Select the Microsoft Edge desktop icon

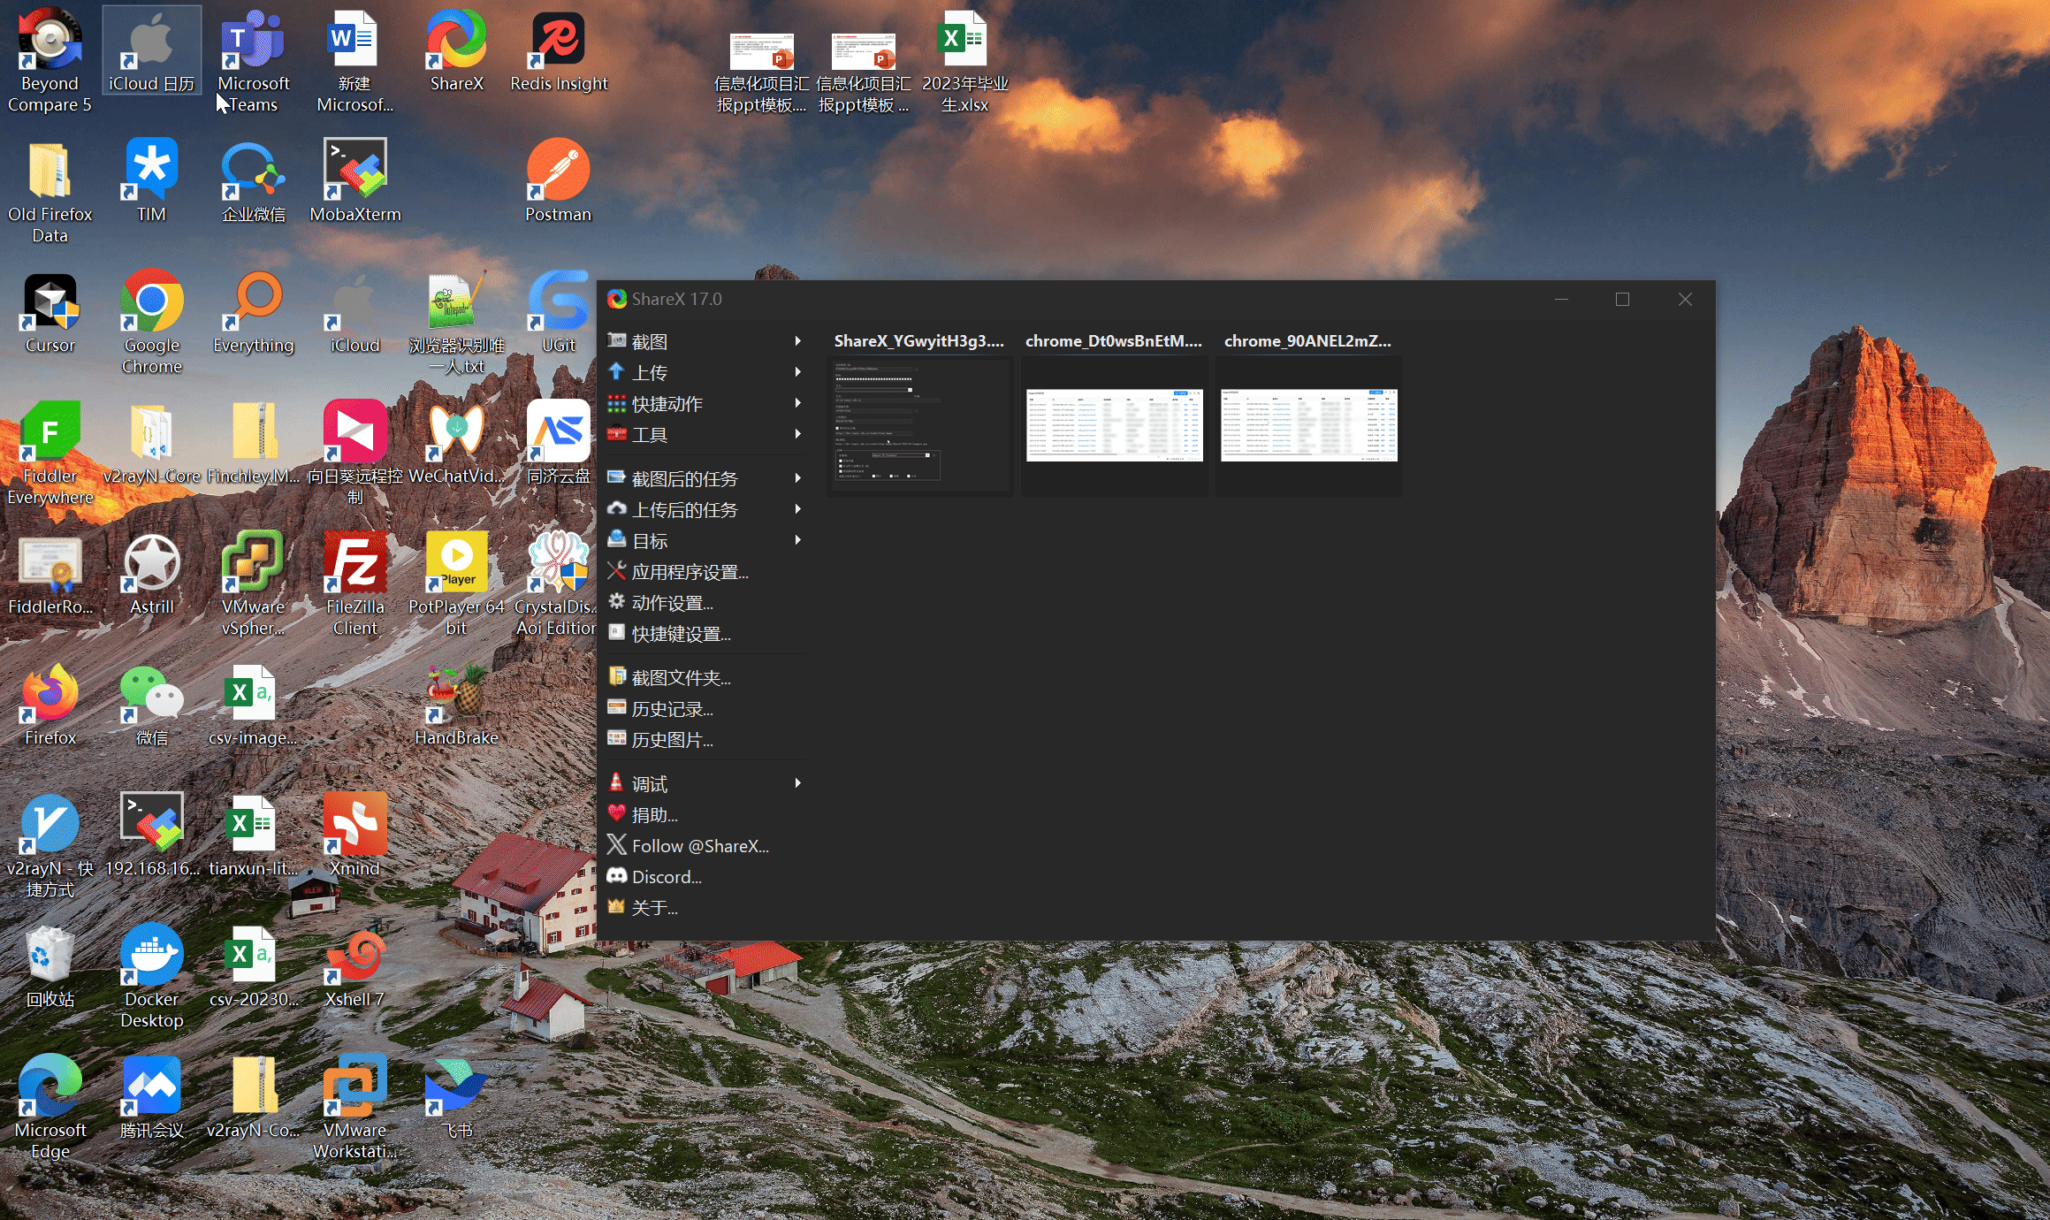50,1107
